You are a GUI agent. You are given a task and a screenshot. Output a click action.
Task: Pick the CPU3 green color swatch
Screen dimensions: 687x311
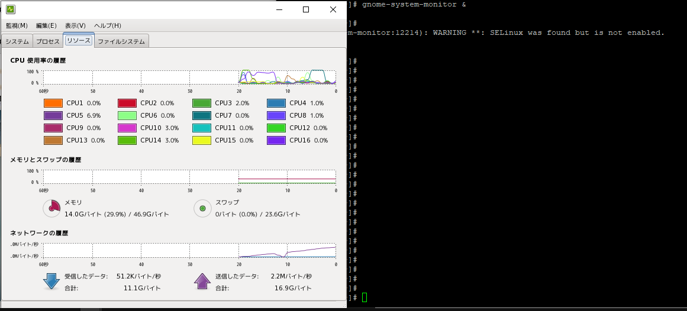202,103
